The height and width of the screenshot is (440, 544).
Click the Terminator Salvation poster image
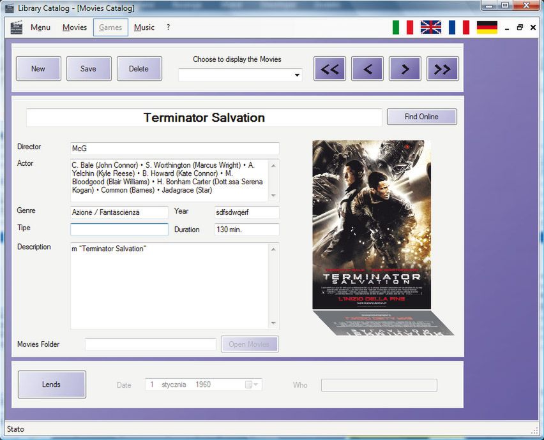coord(372,224)
